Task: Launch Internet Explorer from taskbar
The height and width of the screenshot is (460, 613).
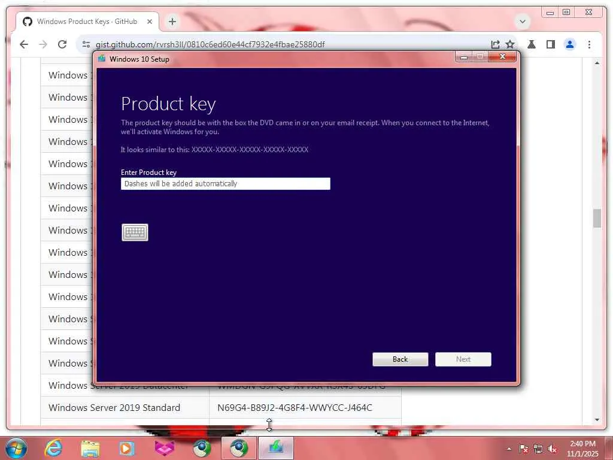Action: pyautogui.click(x=53, y=448)
